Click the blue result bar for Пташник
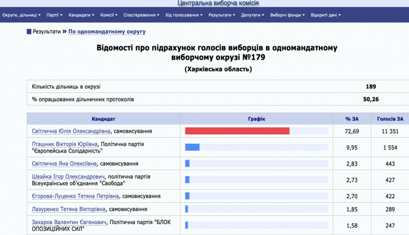Image resolution: width=409 pixels, height=235 pixels. (x=193, y=147)
